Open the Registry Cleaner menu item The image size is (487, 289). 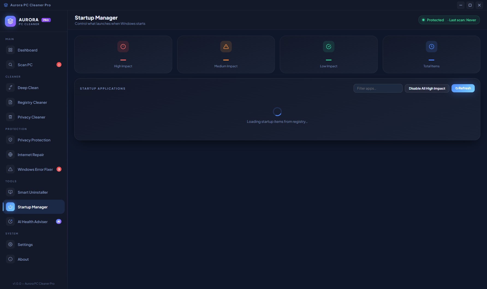34,102
